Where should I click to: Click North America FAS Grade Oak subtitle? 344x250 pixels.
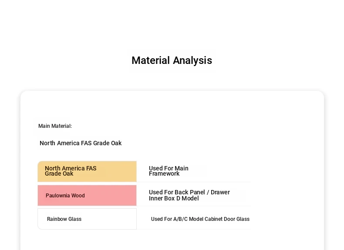click(81, 143)
